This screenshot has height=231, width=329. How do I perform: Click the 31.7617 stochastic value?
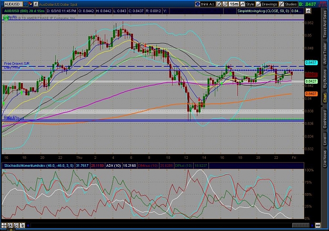(x=82, y=166)
